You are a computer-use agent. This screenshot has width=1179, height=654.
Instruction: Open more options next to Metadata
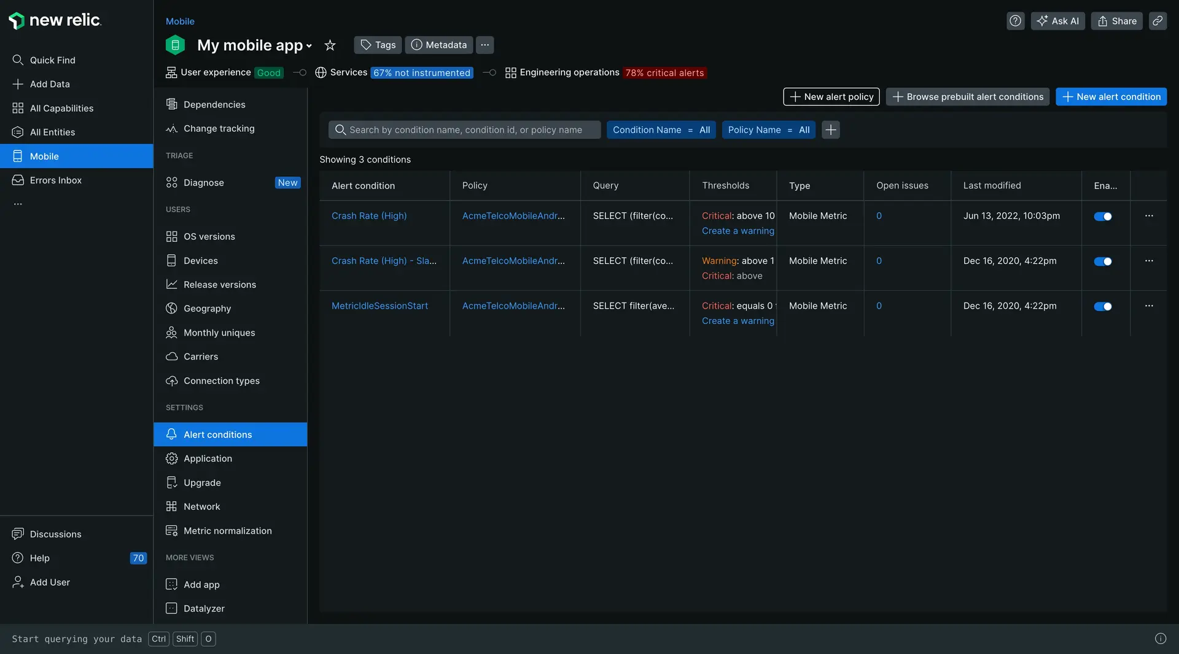pyautogui.click(x=484, y=45)
